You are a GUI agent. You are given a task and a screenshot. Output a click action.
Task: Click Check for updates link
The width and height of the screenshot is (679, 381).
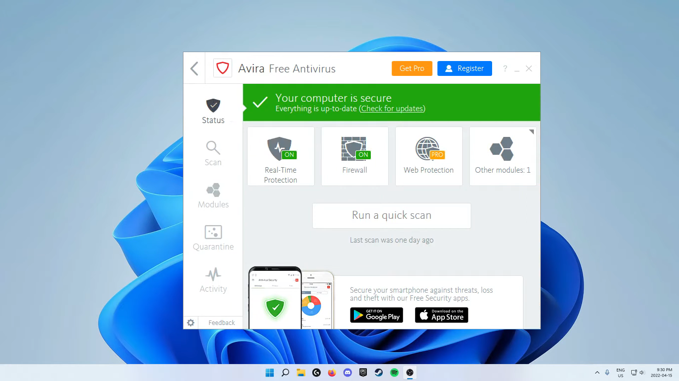click(x=392, y=109)
